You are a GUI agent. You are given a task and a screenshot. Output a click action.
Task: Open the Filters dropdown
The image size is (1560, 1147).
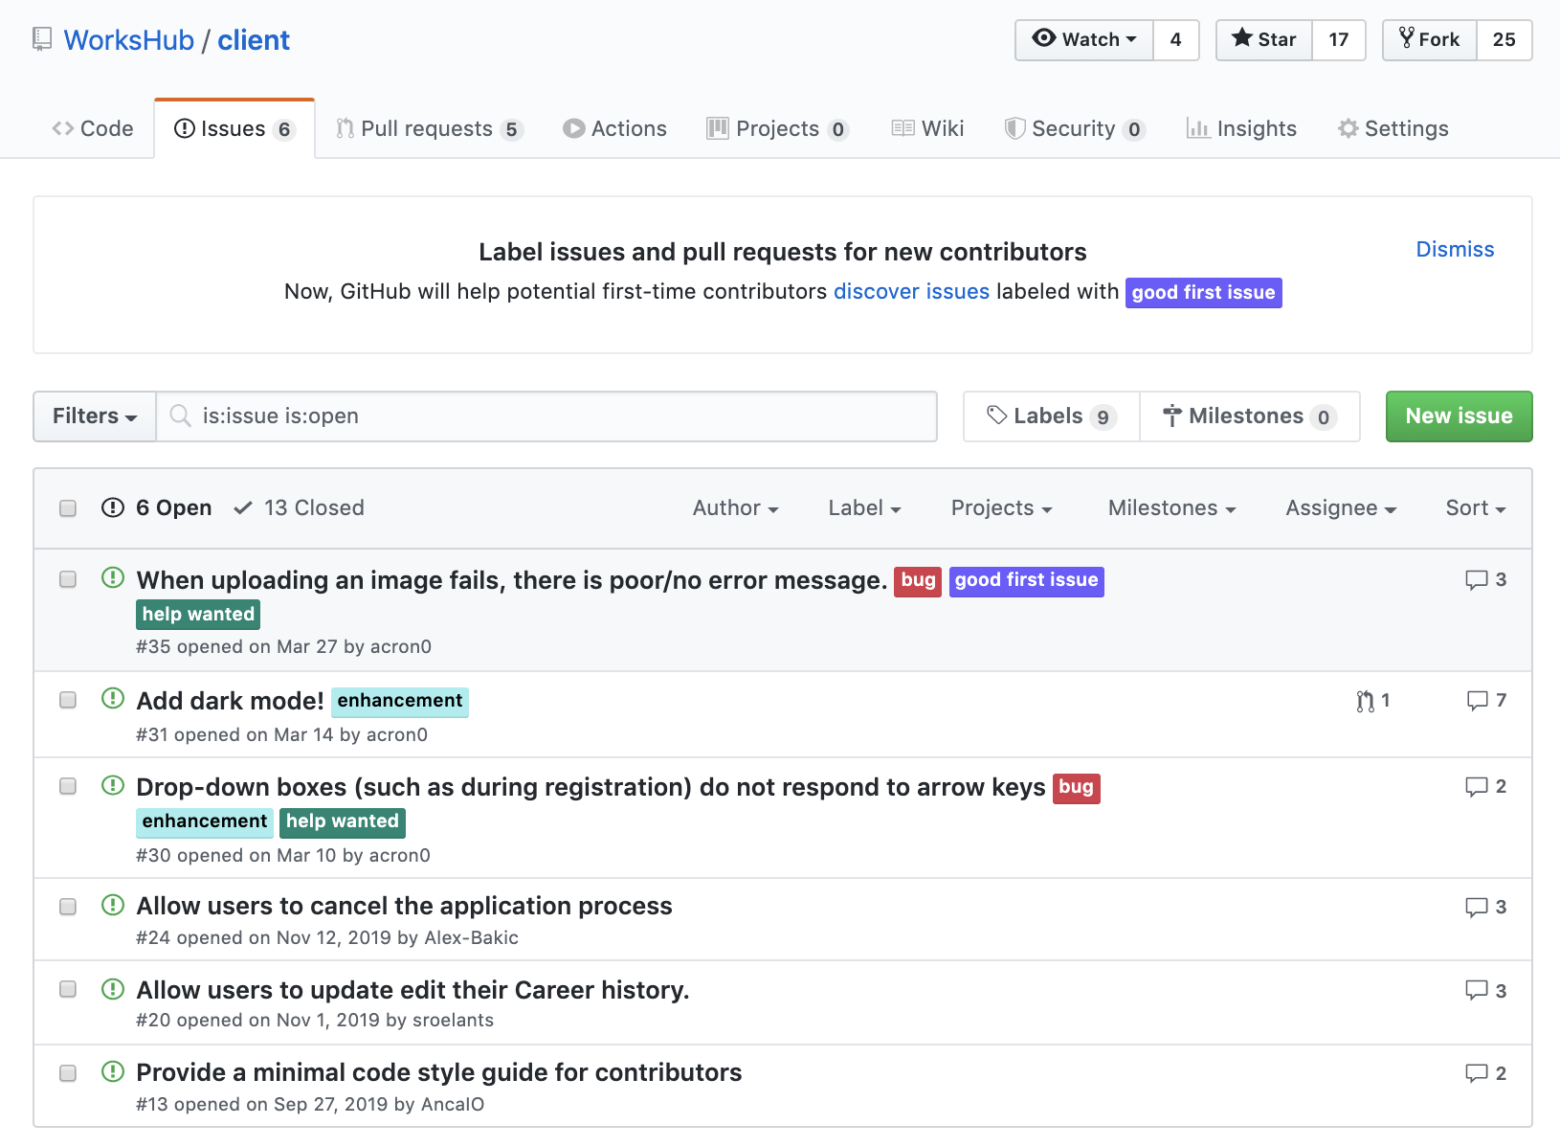tap(95, 416)
